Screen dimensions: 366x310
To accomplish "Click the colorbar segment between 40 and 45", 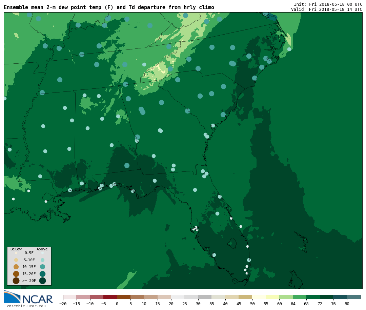I will [x=232, y=297].
